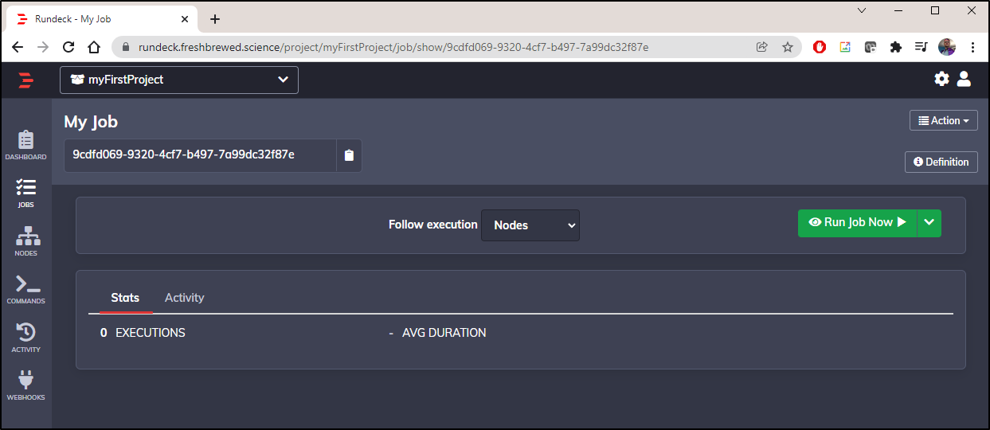Close the Rundeck - My Job tab

185,18
